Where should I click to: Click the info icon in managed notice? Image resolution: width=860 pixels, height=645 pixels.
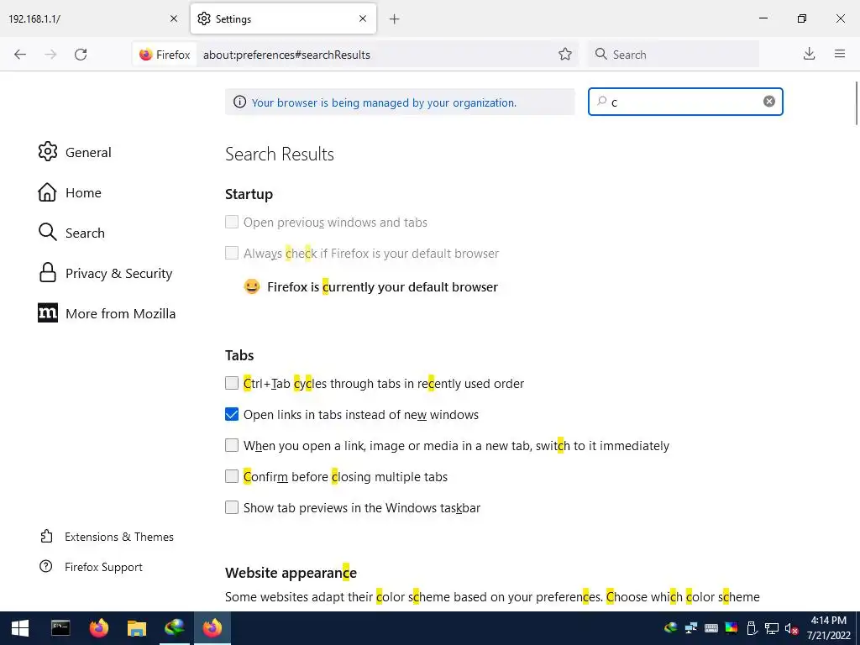pyautogui.click(x=239, y=102)
